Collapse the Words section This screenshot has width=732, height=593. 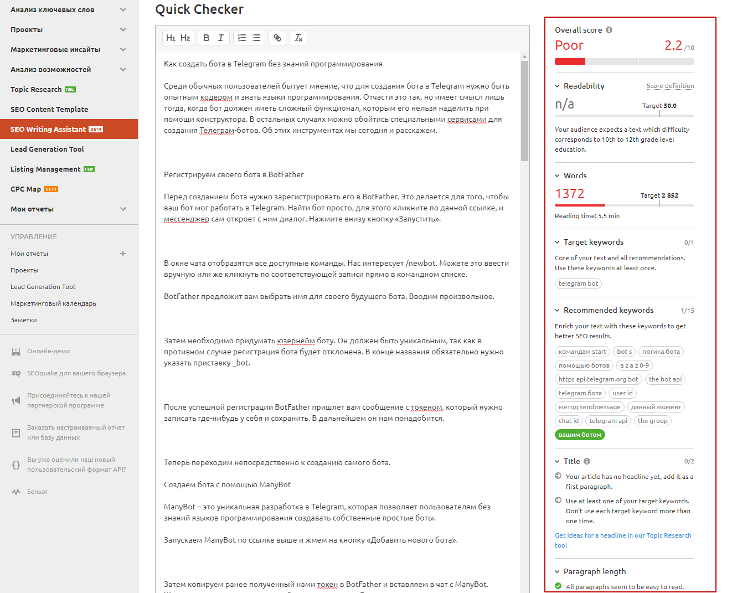[x=558, y=176]
